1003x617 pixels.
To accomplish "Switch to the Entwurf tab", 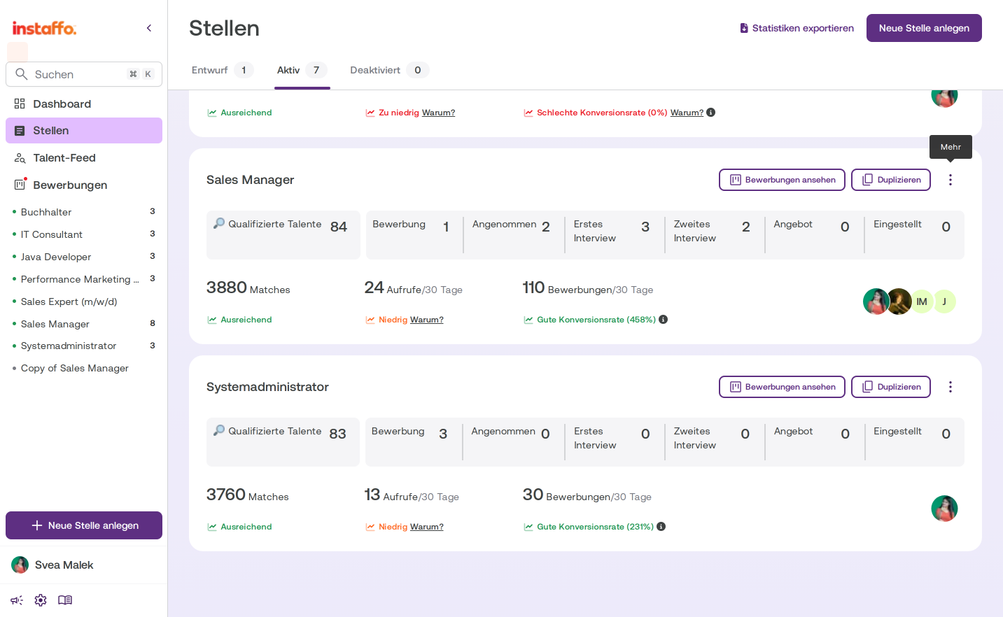I will point(223,70).
